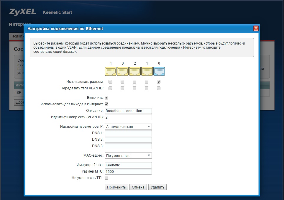The width and height of the screenshot is (284, 200).
Task: Click the DNS 1 input field
Action: point(128,133)
